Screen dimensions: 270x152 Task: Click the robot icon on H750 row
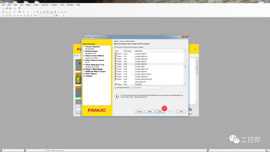(x=116, y=54)
